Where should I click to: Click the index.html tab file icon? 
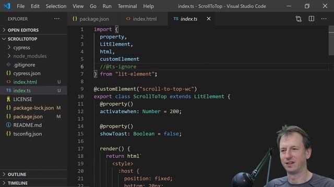pos(128,19)
